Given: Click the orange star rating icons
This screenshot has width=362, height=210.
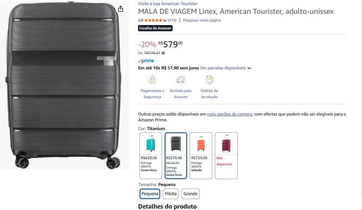Looking at the screenshot, I should tap(153, 20).
